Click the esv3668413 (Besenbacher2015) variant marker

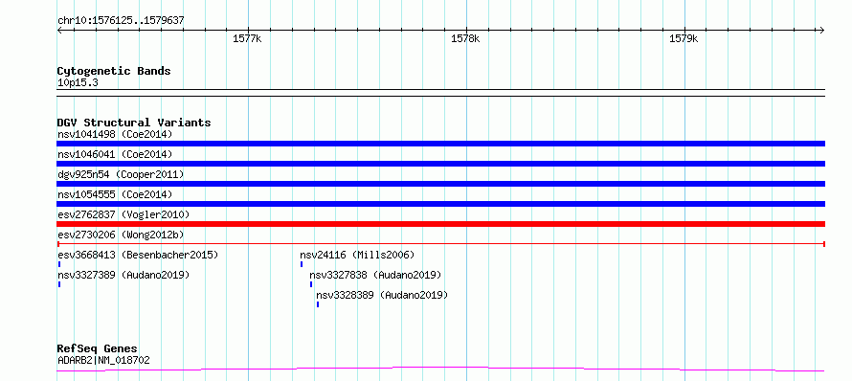[58, 264]
